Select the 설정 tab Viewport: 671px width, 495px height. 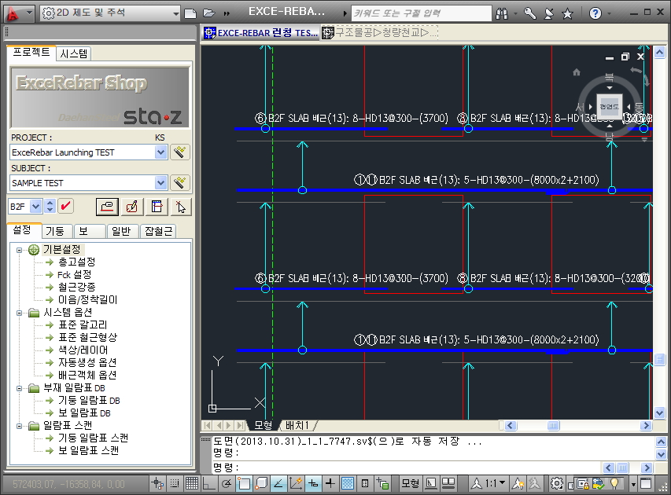pos(22,230)
